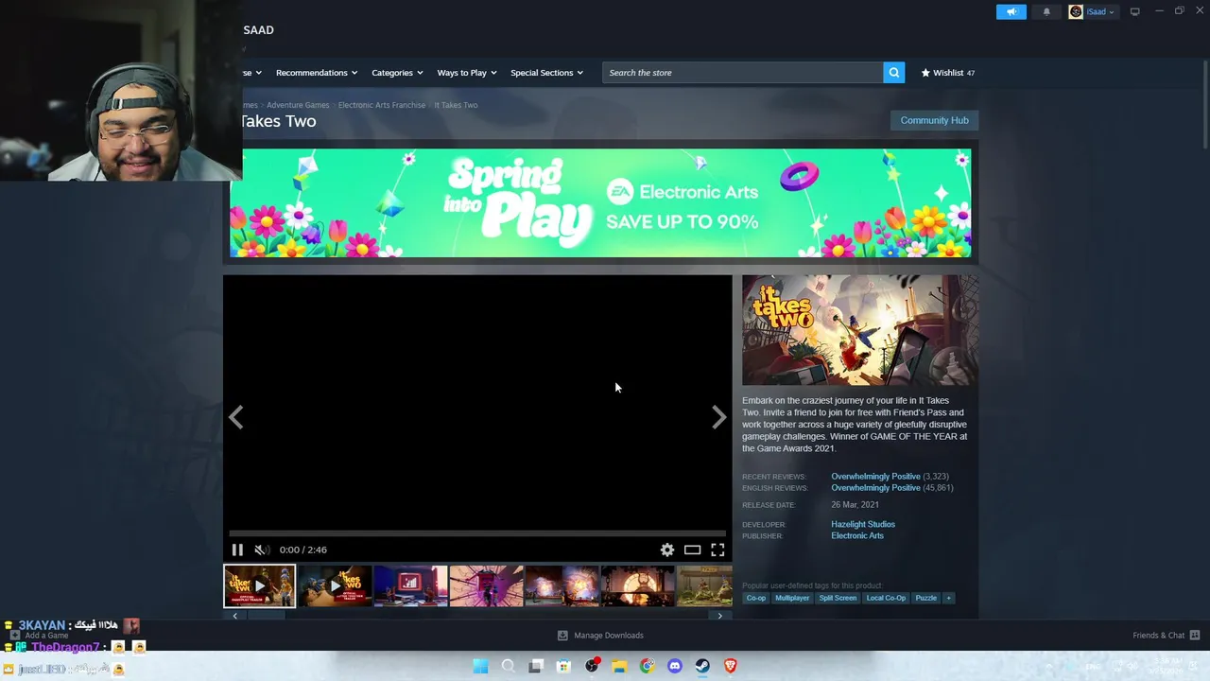Open Google Chrome from taskbar
The width and height of the screenshot is (1210, 681).
pyautogui.click(x=647, y=667)
